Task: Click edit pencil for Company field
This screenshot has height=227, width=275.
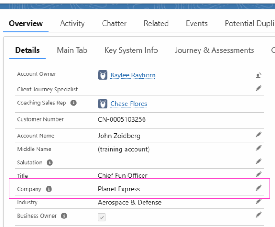Action: tap(259, 188)
